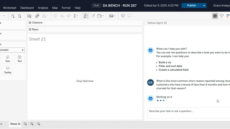Click the New Data Source toolbar icon
Viewport: 230px width, 129px height.
coord(13,16)
